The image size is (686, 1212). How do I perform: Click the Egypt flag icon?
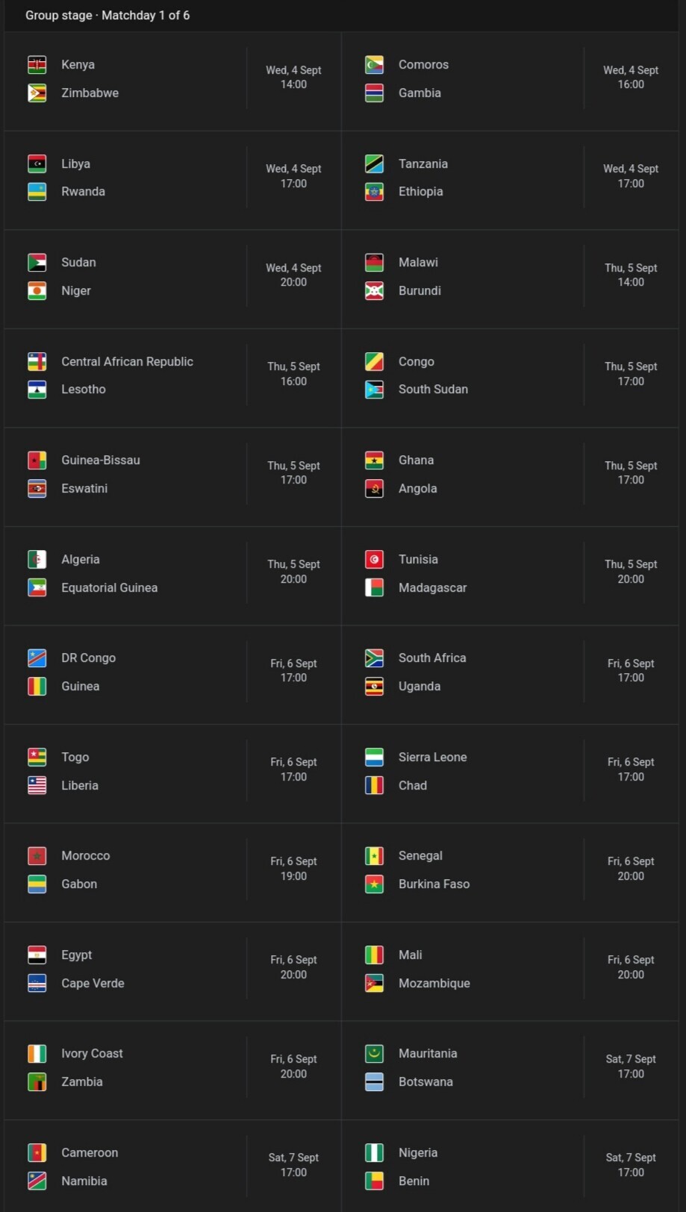pos(37,955)
